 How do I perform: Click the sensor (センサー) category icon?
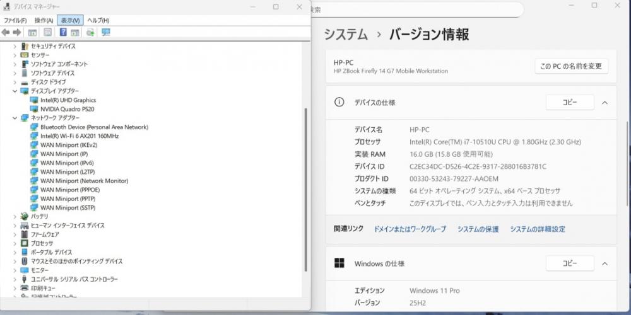tap(25, 55)
